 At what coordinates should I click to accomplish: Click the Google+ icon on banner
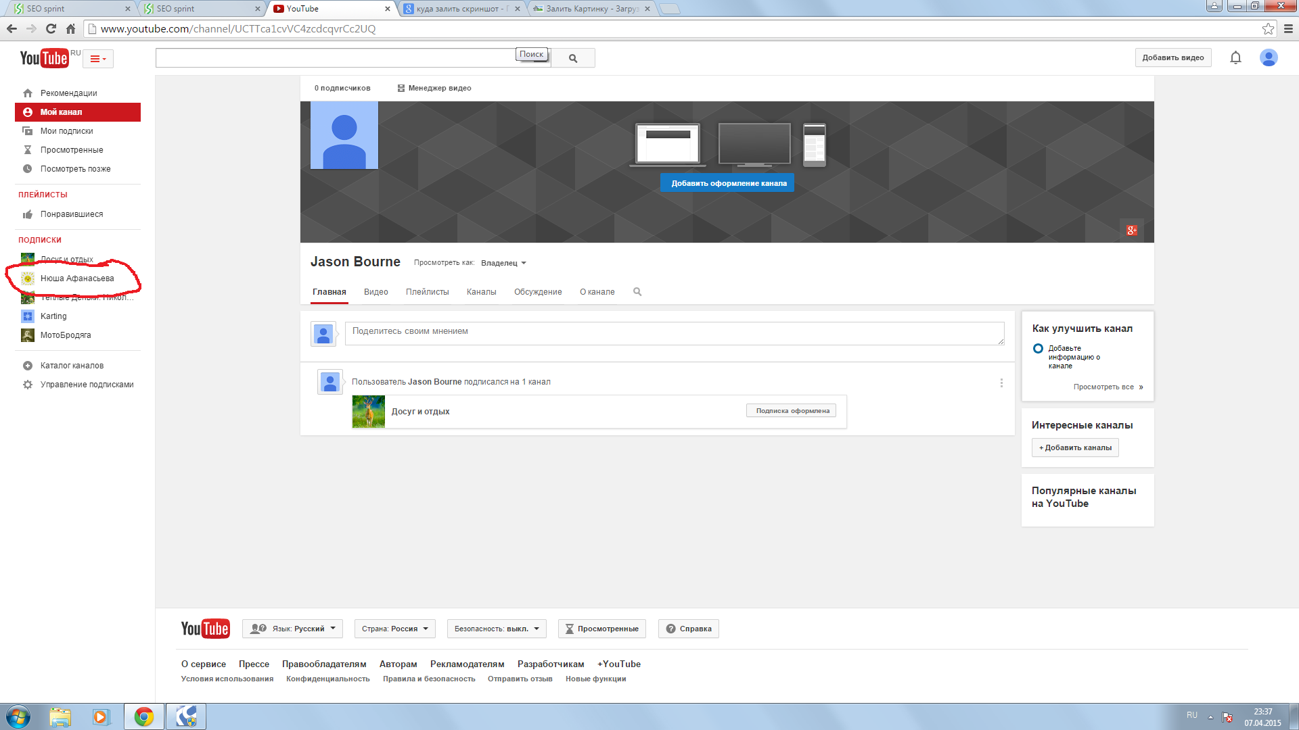[x=1131, y=230]
